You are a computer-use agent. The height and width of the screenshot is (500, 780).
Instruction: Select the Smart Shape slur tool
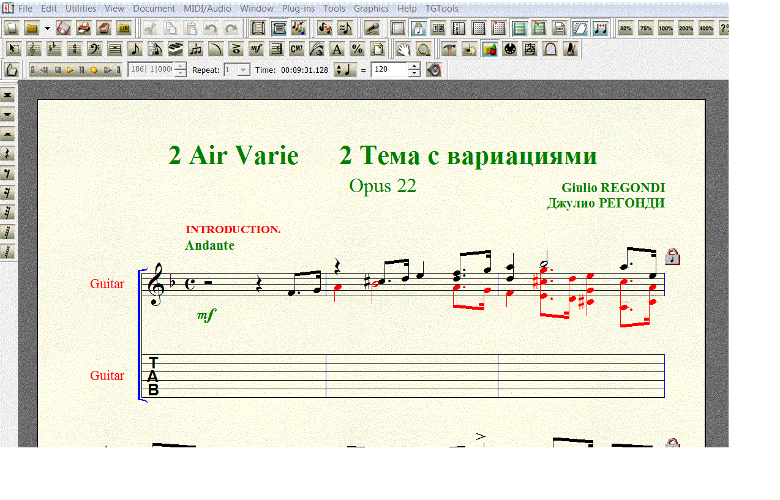216,48
